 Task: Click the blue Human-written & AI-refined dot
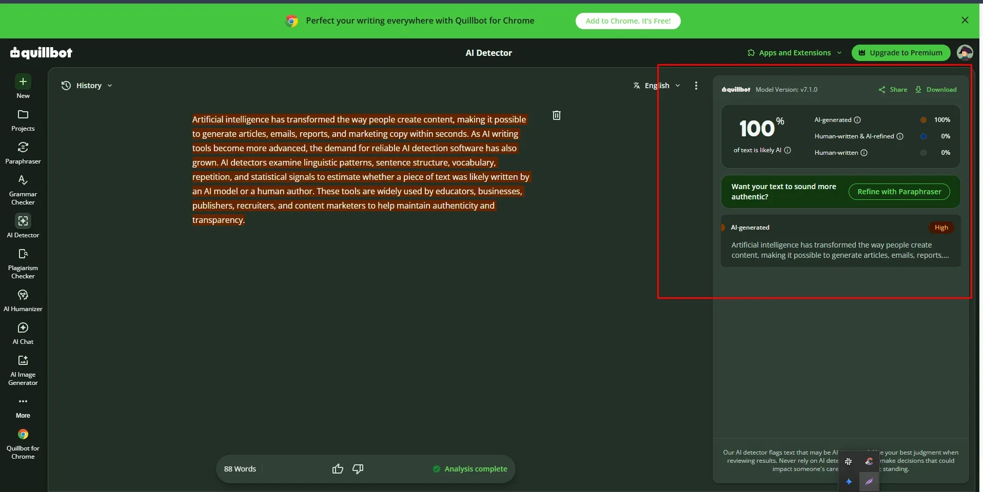tap(923, 136)
